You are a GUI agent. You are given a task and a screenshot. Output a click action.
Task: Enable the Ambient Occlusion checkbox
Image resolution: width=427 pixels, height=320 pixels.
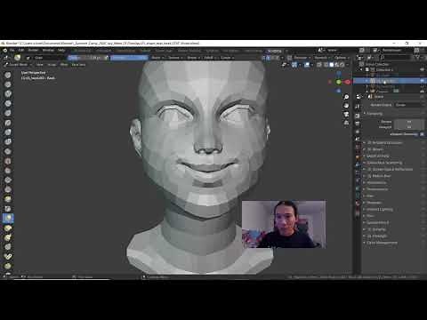click(x=369, y=142)
